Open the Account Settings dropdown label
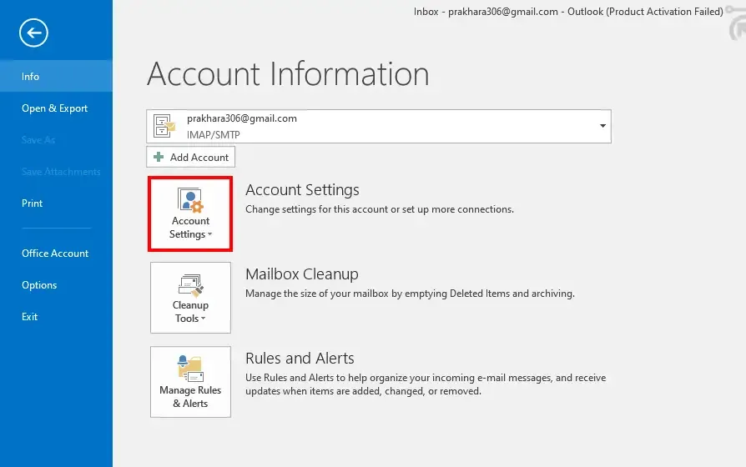Viewport: 746px width, 467px height. (190, 228)
